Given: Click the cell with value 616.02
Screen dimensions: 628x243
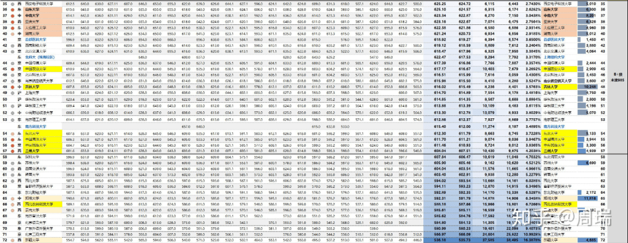Looking at the screenshot, I should tap(440, 86).
